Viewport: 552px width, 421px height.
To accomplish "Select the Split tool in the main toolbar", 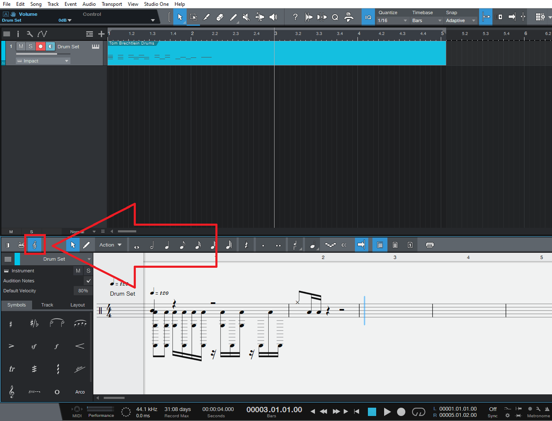I will pyautogui.click(x=207, y=17).
